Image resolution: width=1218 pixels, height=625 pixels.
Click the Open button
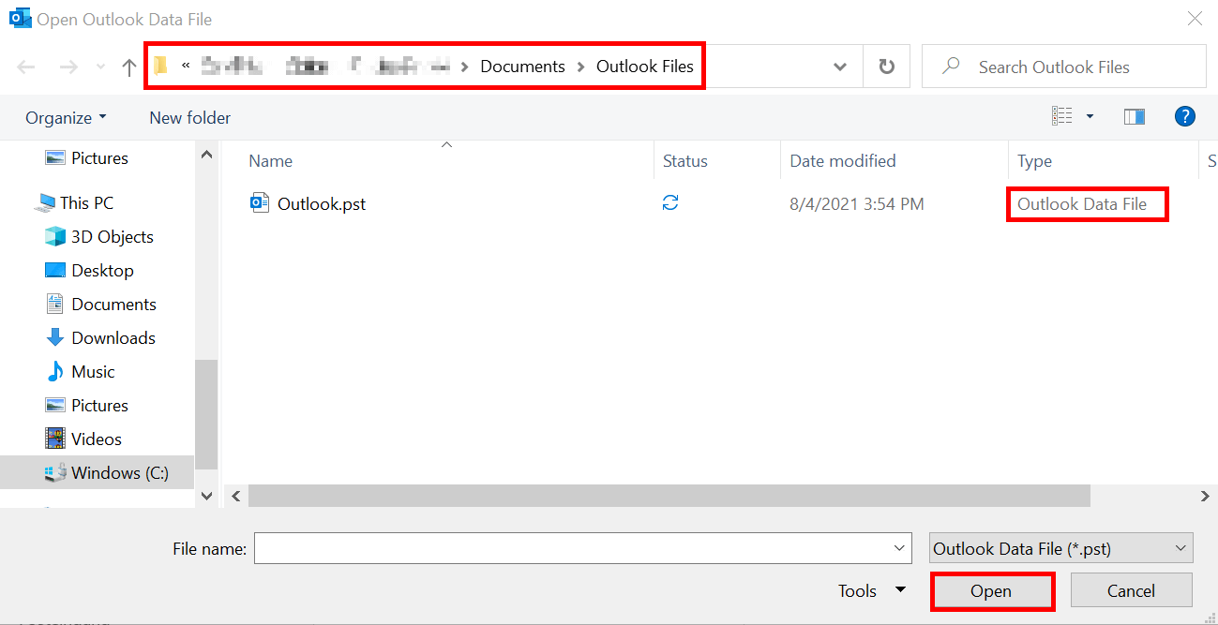point(992,590)
